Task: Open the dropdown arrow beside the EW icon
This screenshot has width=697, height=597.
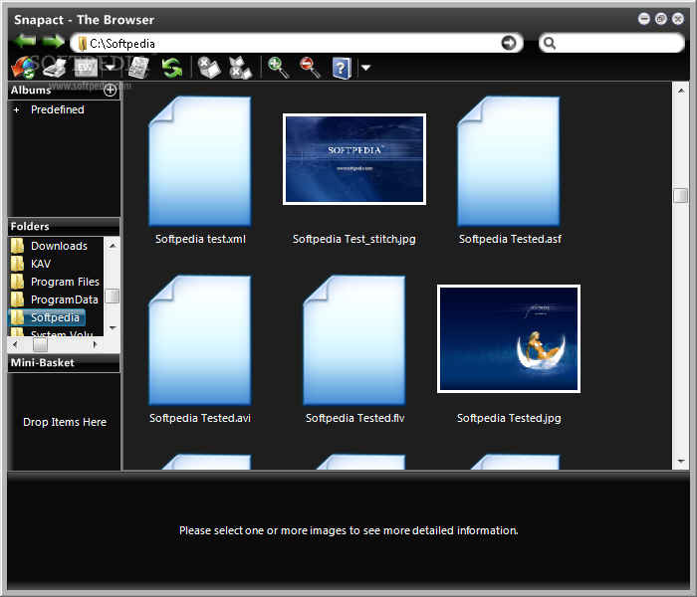Action: point(110,68)
